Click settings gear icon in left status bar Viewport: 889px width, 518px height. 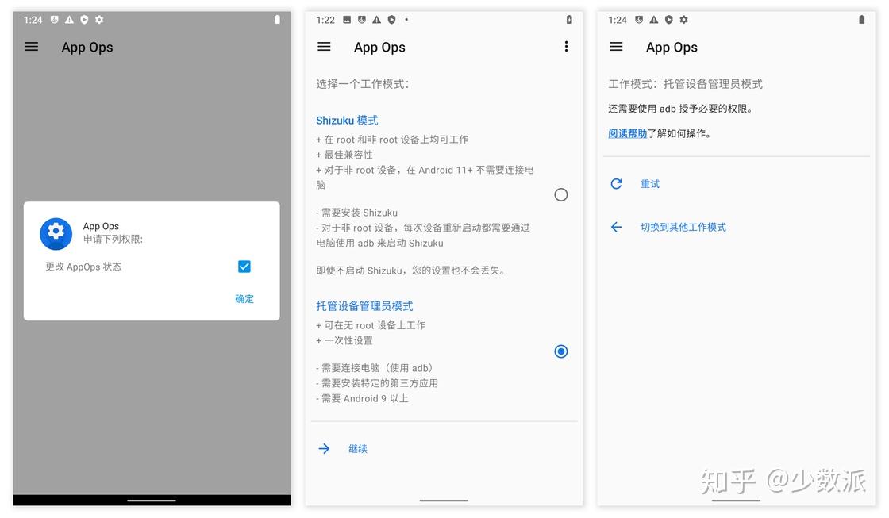point(99,20)
